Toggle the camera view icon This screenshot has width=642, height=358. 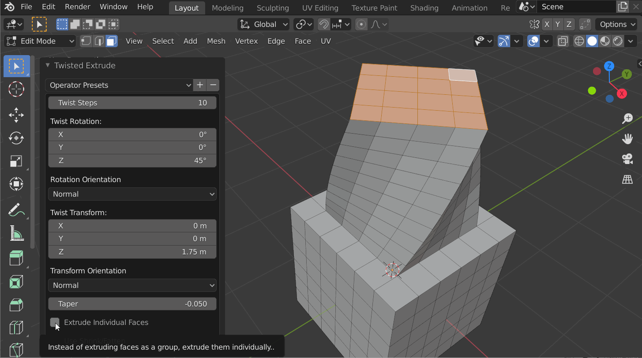(x=627, y=159)
